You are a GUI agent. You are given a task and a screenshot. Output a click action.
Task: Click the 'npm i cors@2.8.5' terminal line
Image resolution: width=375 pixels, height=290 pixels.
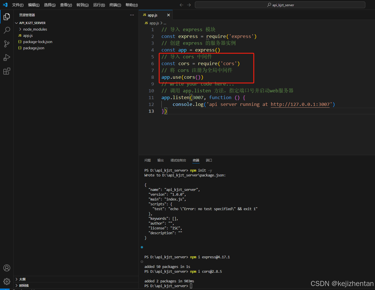[183, 272]
